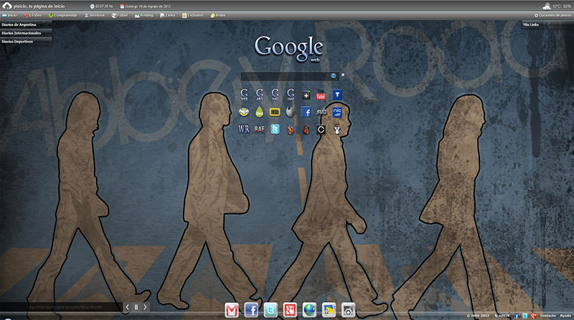The height and width of the screenshot is (320, 574).
Task: Click the RAE dictionary icon
Action: click(260, 130)
